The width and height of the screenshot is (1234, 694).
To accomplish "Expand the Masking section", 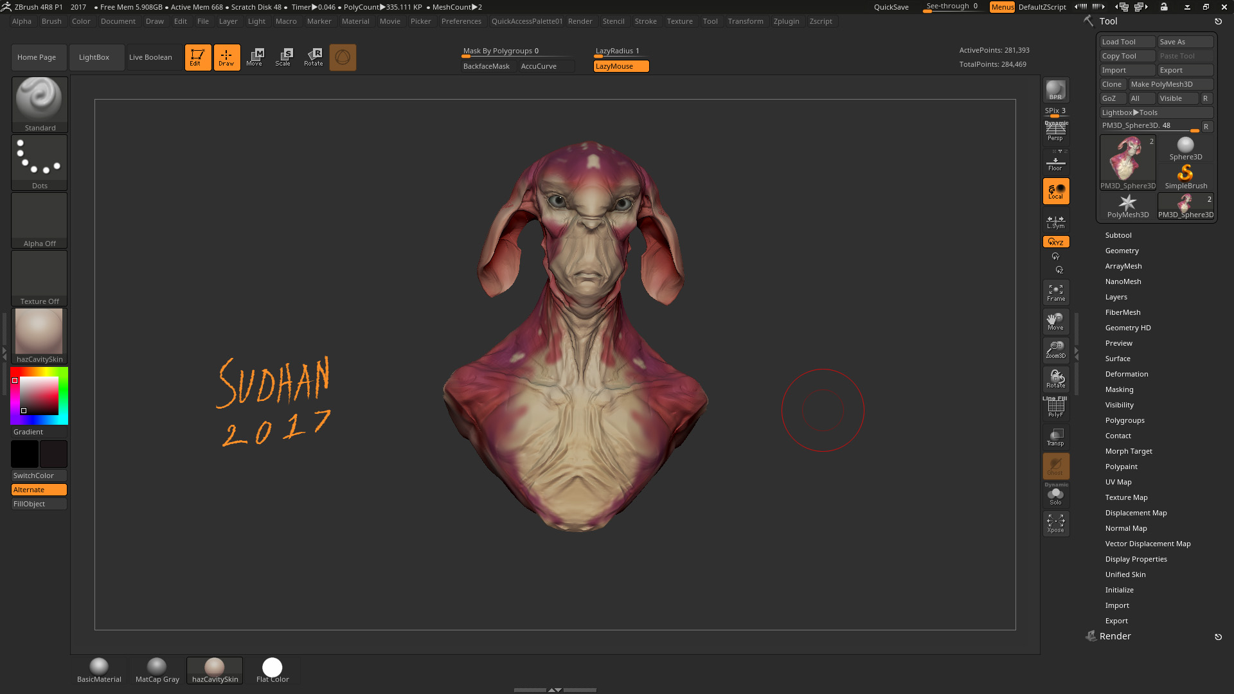I will pos(1119,389).
